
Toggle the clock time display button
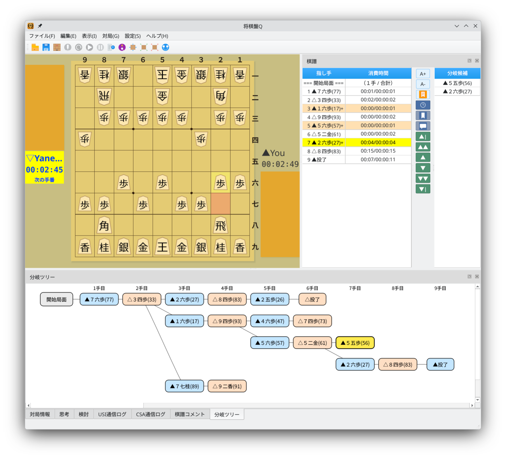tap(423, 105)
